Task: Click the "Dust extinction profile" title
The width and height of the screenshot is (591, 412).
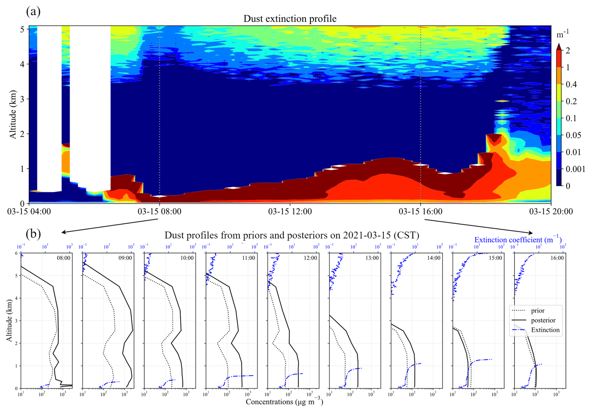Action: coord(290,19)
